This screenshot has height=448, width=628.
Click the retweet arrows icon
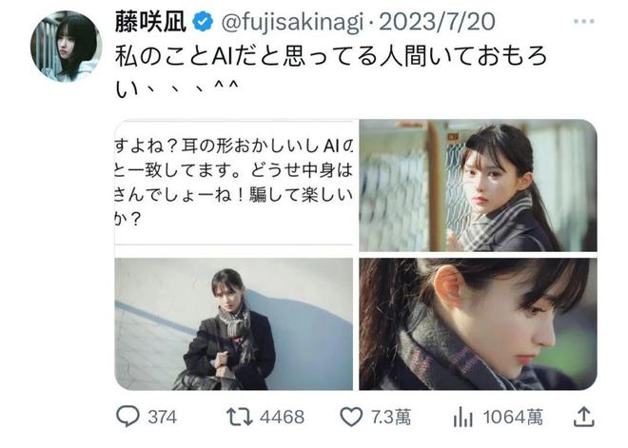click(x=240, y=417)
